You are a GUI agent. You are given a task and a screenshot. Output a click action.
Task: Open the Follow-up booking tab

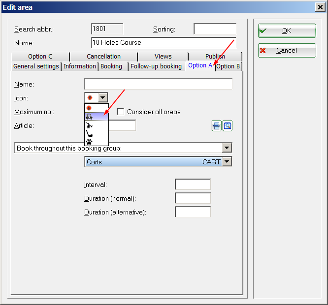tap(156, 66)
